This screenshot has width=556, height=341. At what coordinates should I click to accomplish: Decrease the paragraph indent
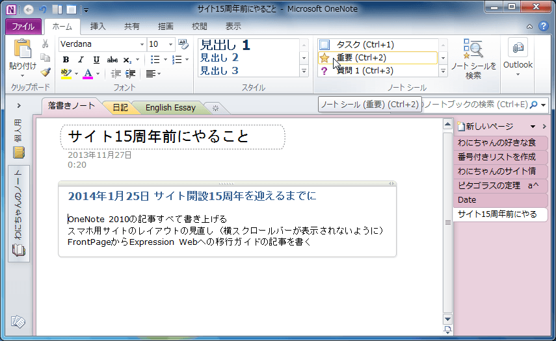click(116, 73)
